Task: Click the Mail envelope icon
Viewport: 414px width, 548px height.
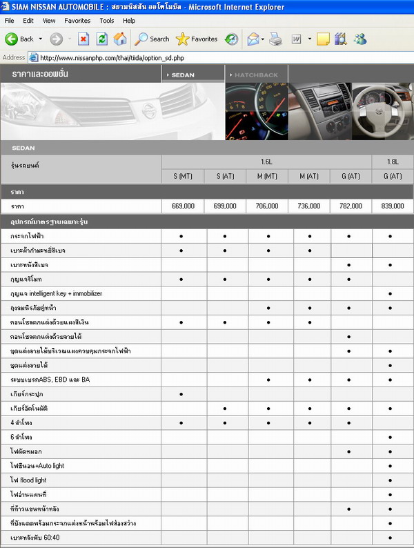Action: 253,39
